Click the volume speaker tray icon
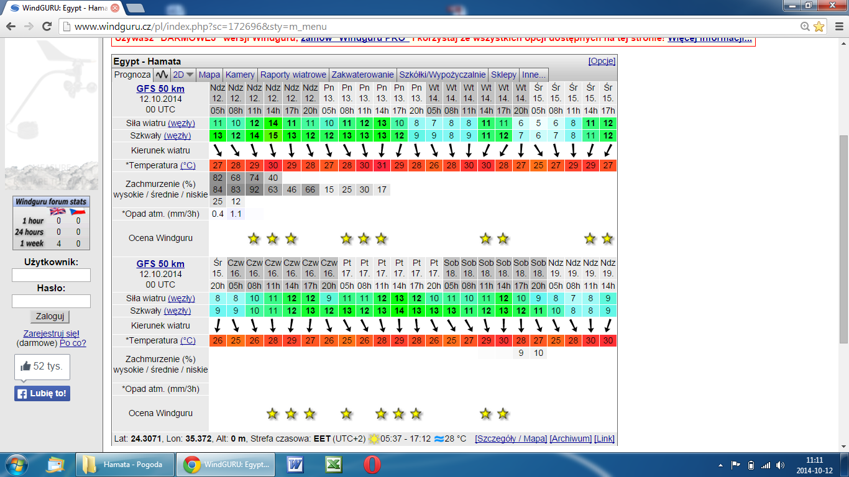 (780, 465)
